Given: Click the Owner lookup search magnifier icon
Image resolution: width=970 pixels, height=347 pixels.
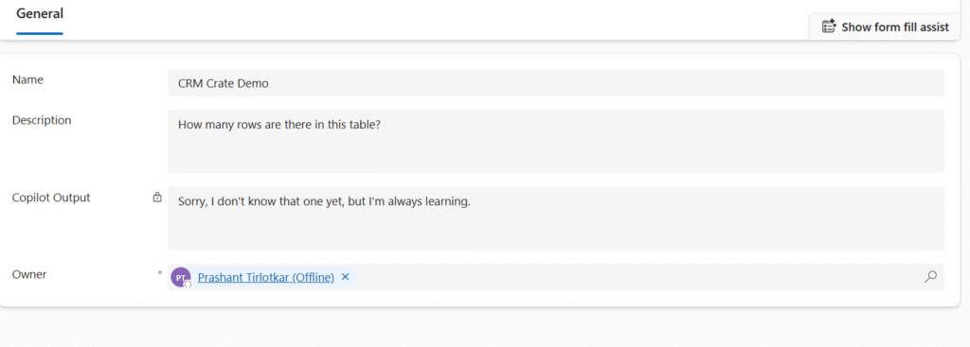Looking at the screenshot, I should coord(930,277).
